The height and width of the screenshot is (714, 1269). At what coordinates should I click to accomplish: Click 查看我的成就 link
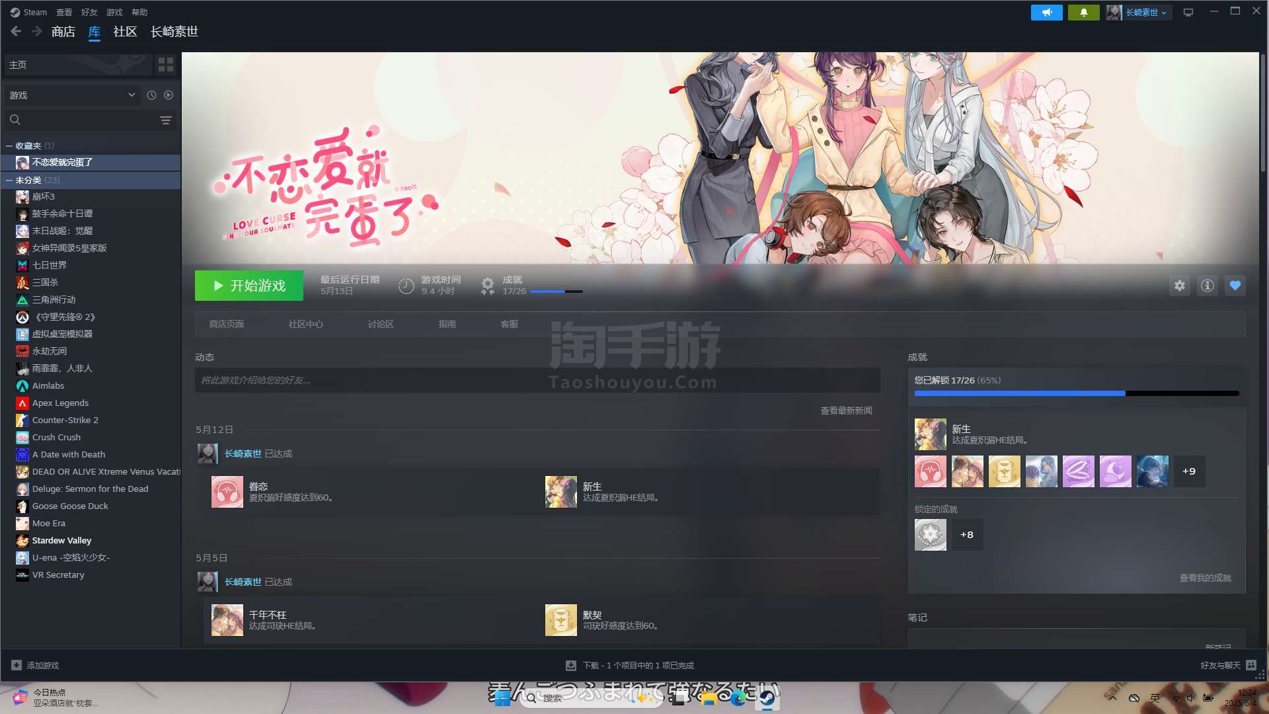tap(1206, 578)
